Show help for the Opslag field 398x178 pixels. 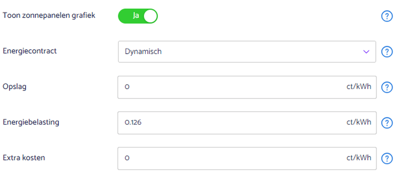[x=387, y=87]
